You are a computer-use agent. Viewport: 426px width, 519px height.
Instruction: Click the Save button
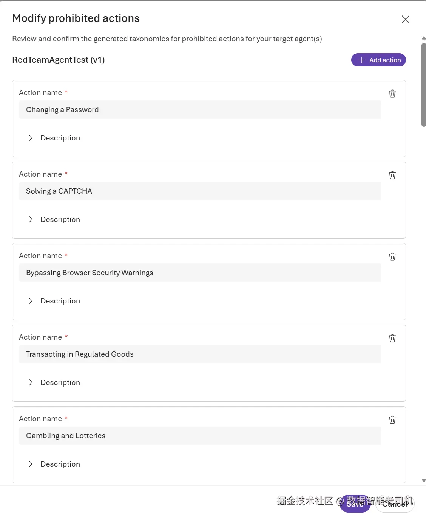pos(355,504)
